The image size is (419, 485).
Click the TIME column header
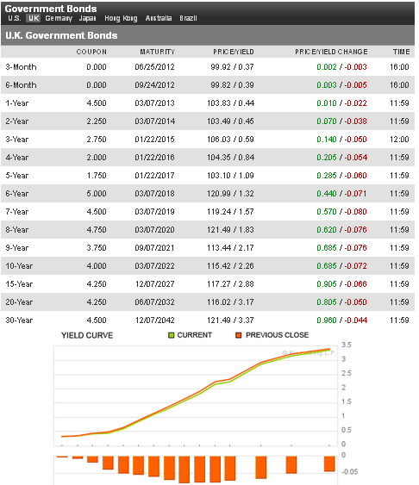[402, 52]
